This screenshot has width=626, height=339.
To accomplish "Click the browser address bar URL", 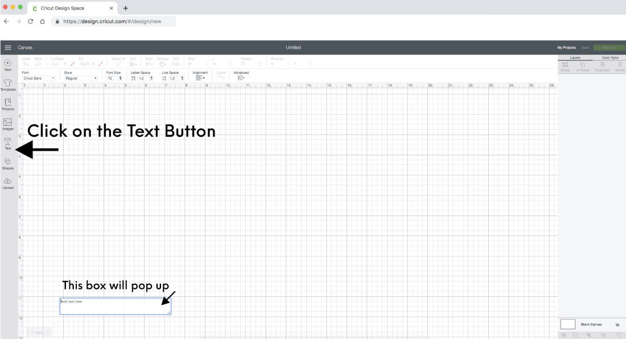I will coord(112,22).
